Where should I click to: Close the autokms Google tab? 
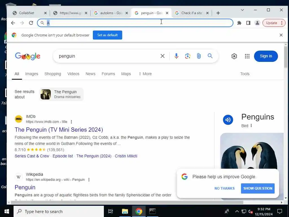(127, 13)
